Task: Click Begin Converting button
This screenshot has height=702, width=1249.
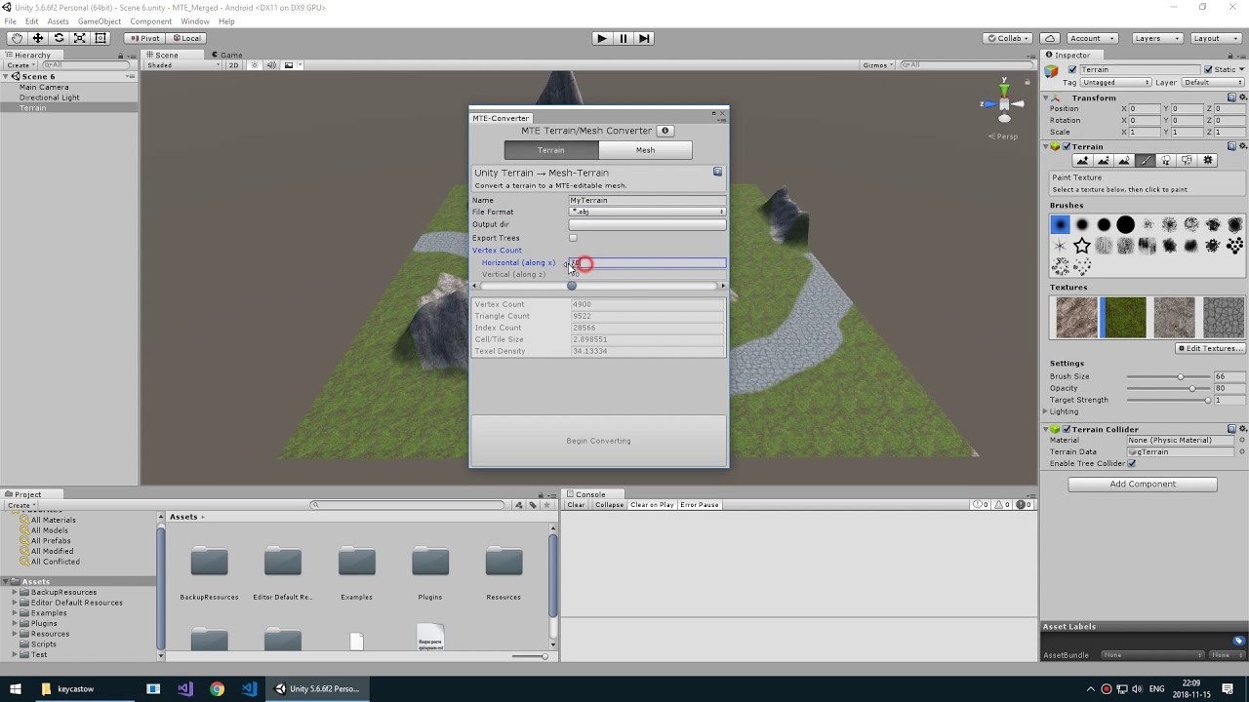Action: pyautogui.click(x=598, y=441)
